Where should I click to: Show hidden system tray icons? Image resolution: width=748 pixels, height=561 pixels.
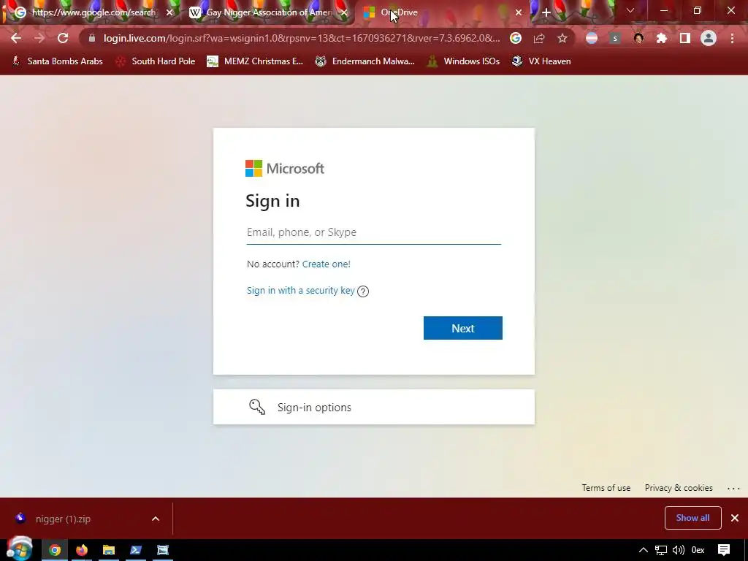[644, 550]
